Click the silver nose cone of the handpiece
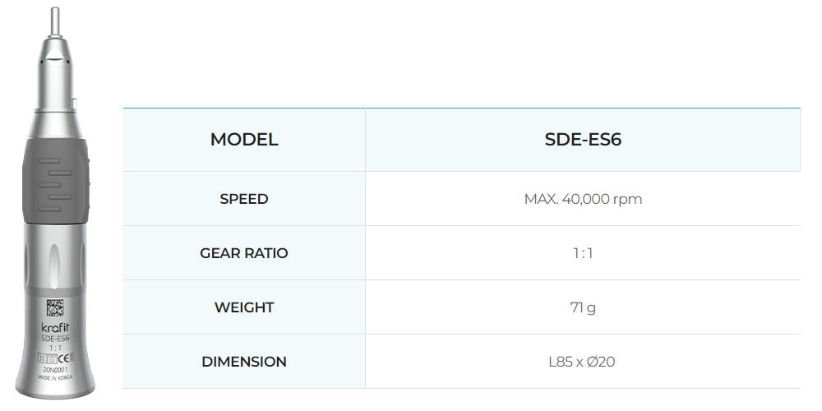The height and width of the screenshot is (411, 822). pyautogui.click(x=55, y=75)
